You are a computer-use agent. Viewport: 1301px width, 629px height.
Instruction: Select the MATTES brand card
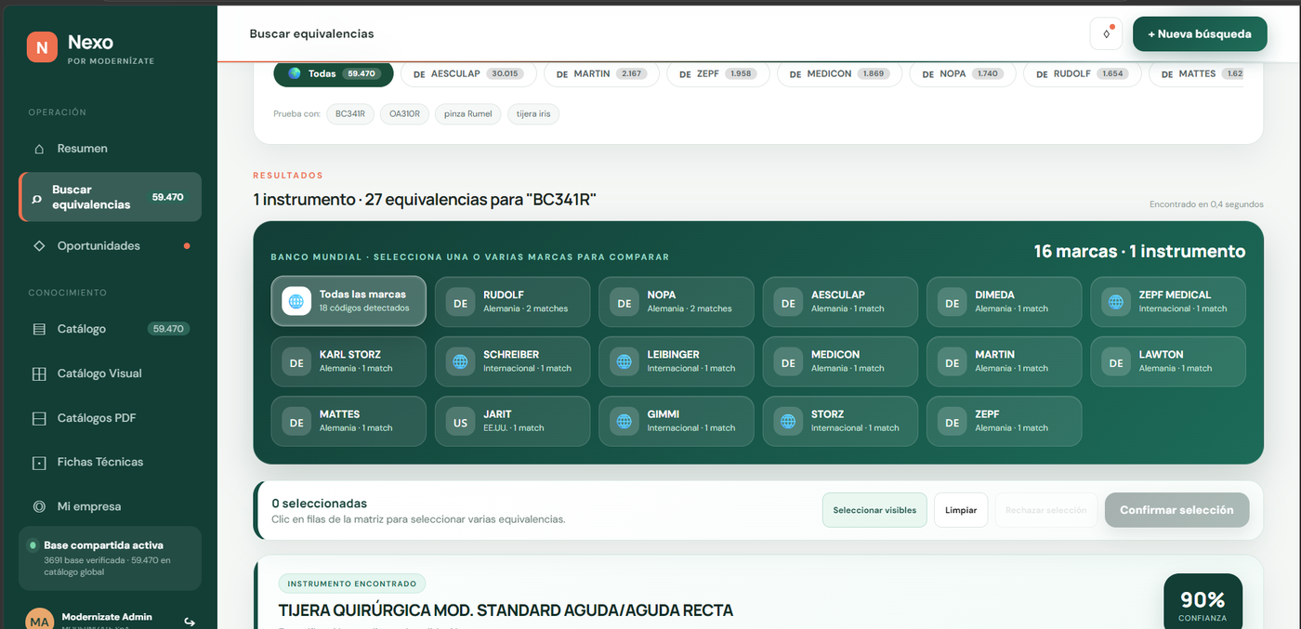348,421
